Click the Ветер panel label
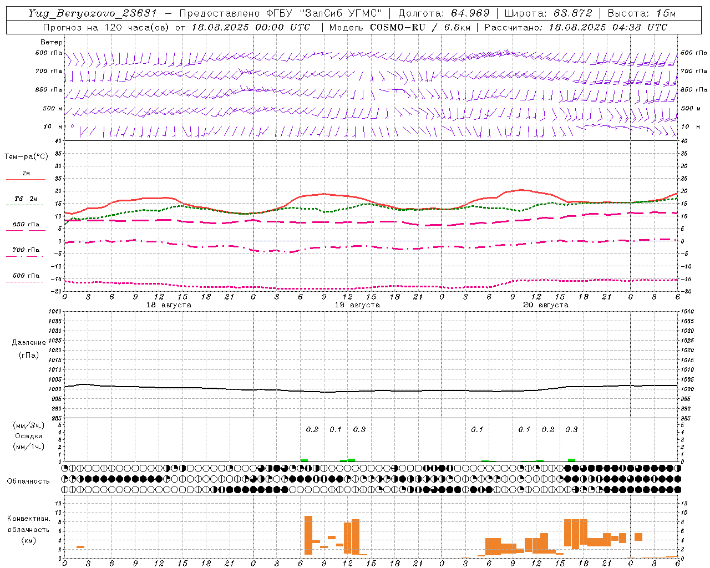The image size is (710, 568). [x=52, y=42]
